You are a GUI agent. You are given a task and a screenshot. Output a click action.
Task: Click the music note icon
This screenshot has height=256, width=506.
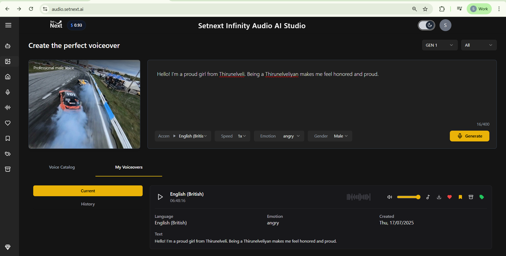point(428,197)
